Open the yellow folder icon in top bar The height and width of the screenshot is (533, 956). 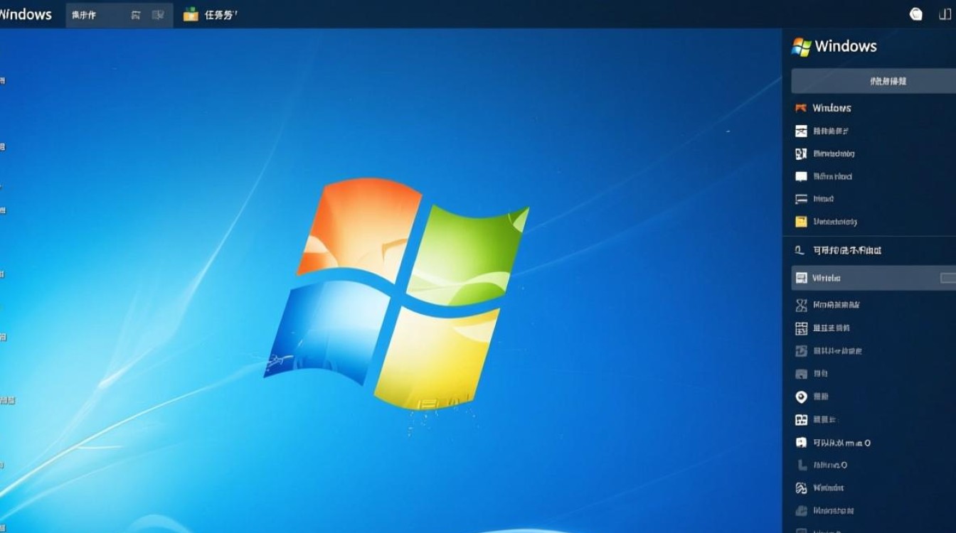191,14
